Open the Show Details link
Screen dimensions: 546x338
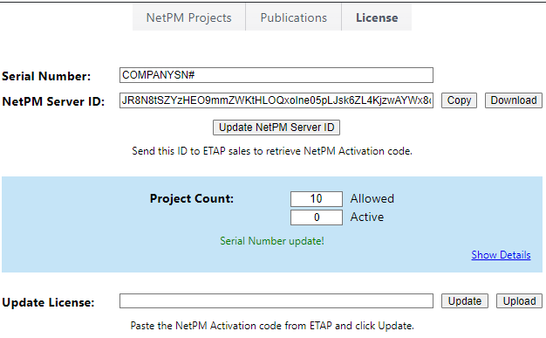(x=501, y=255)
